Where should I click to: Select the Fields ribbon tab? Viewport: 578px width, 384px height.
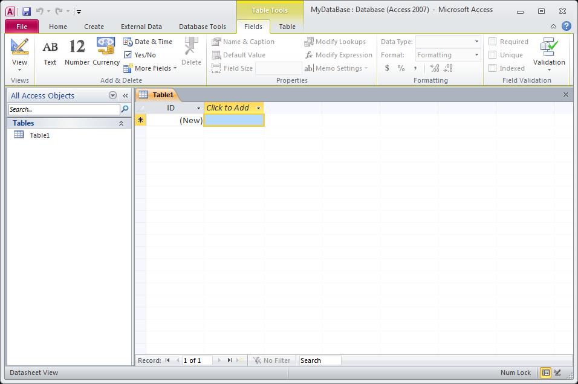[253, 27]
